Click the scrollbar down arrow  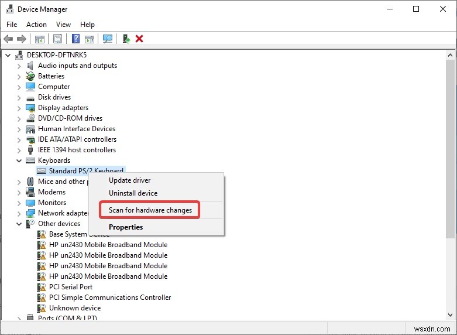pos(450,315)
